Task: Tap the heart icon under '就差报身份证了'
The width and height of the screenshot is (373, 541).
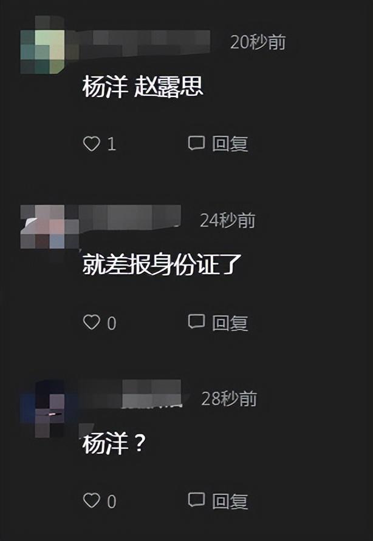Action: [x=92, y=322]
